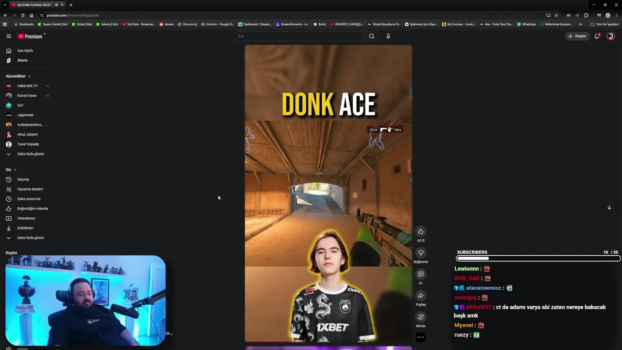The width and height of the screenshot is (622, 350).
Task: Open a new browser tab
Action: click(x=70, y=5)
